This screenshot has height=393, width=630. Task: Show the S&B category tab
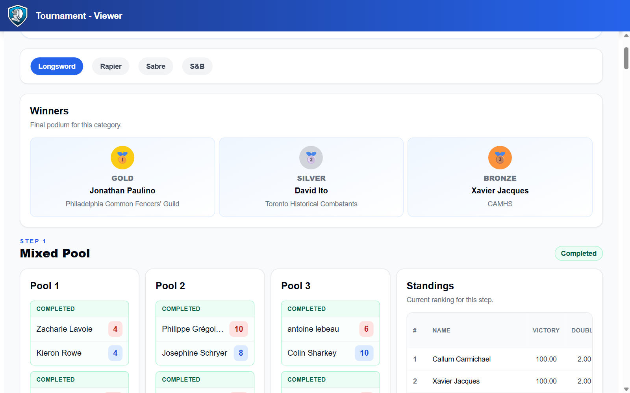click(197, 66)
